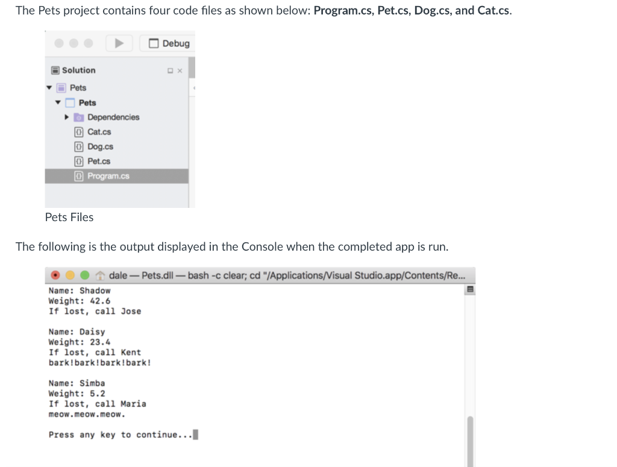Image resolution: width=617 pixels, height=467 pixels.
Task: Click the terminal vertical scrollbar thumb
Action: coord(470,441)
